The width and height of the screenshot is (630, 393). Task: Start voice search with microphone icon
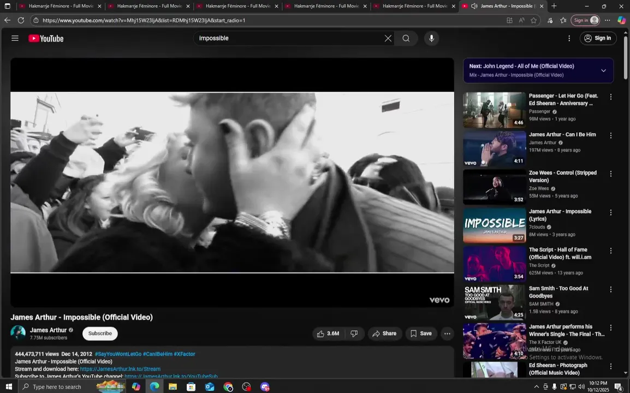[431, 38]
